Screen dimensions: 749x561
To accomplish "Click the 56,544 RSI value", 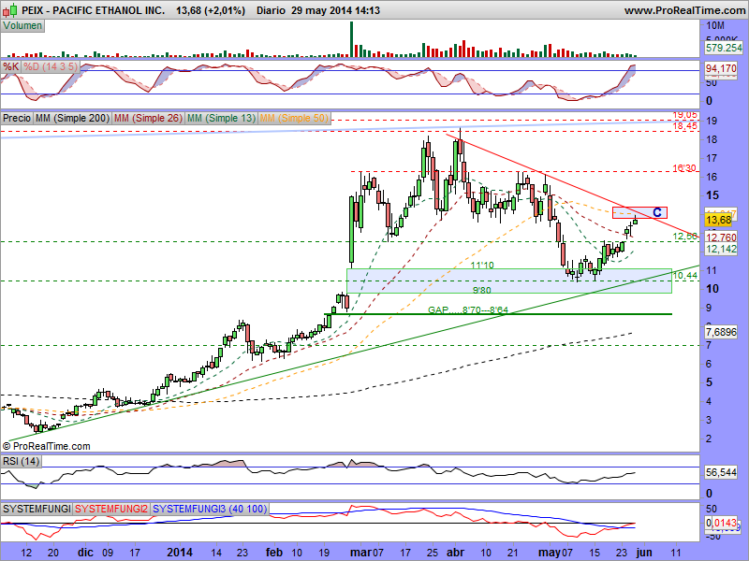I will (x=721, y=472).
